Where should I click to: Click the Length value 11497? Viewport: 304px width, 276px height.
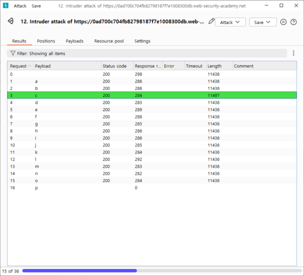coord(214,95)
